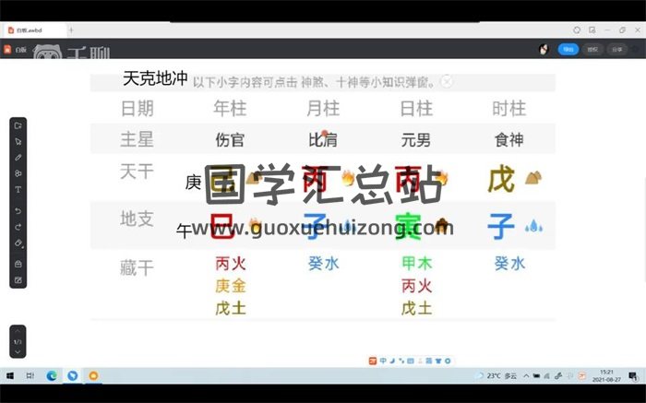Click 丙火 hidden stem under 年柱
Screen dimensions: 646x403
231,264
